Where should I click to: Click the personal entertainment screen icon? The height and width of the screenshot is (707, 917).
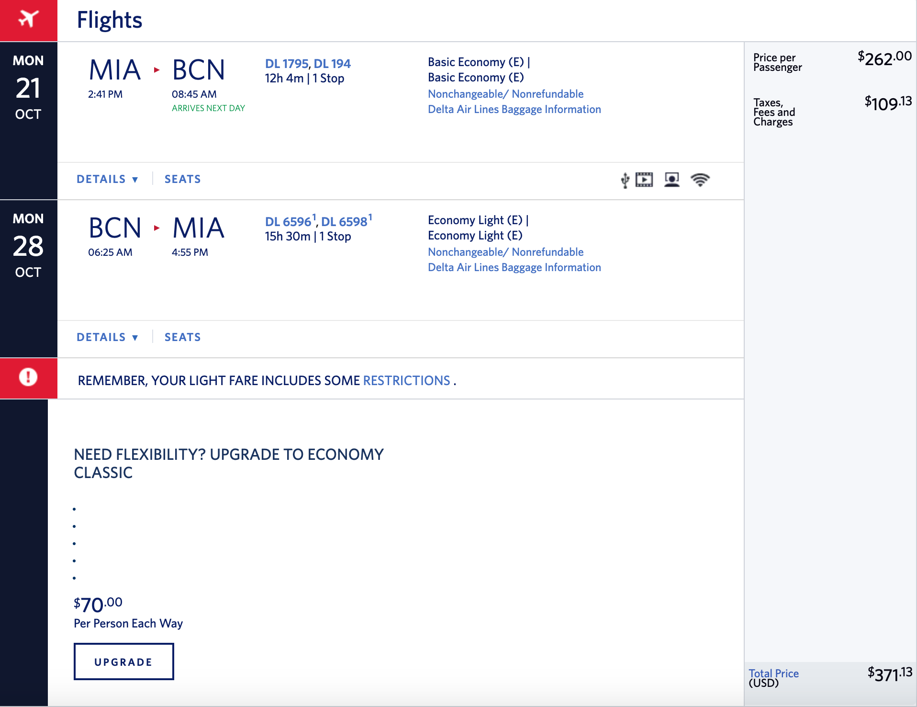(x=672, y=180)
